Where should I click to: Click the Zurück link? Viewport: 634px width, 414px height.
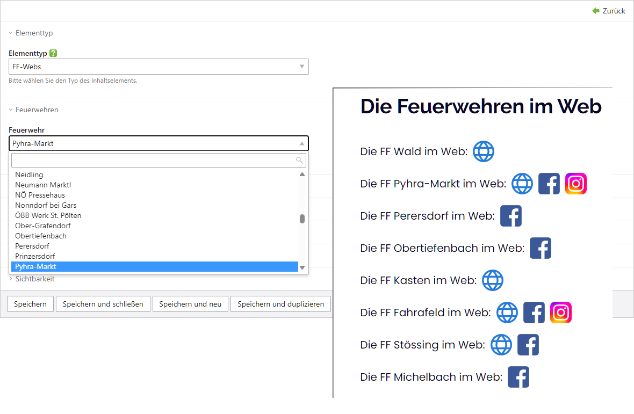click(609, 11)
